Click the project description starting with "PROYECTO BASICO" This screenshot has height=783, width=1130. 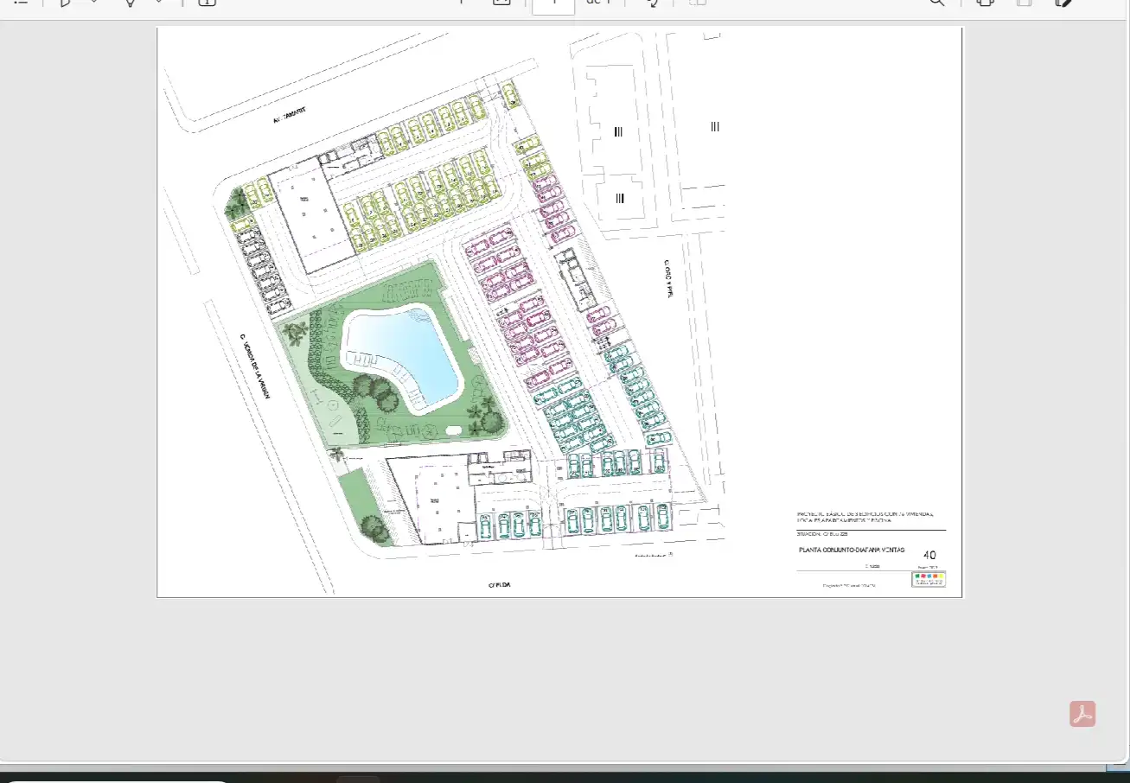(x=865, y=518)
